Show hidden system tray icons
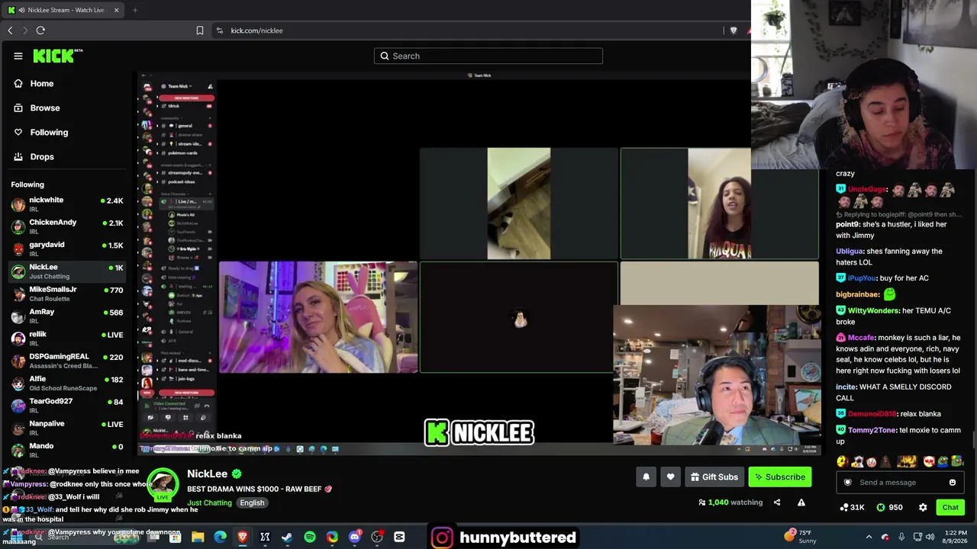This screenshot has height=549, width=977. 869,537
